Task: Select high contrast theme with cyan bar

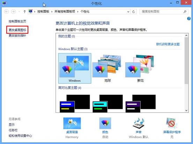Action: [107, 103]
